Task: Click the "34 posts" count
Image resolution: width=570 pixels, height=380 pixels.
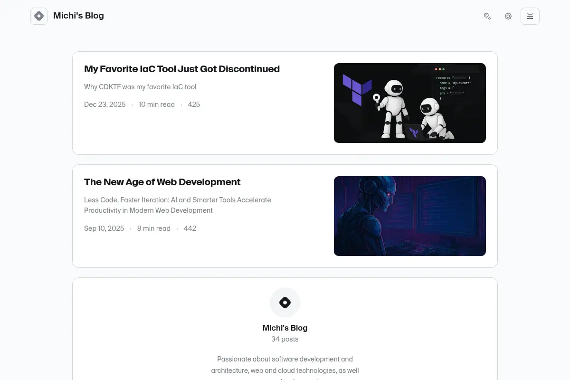Action: (x=285, y=339)
